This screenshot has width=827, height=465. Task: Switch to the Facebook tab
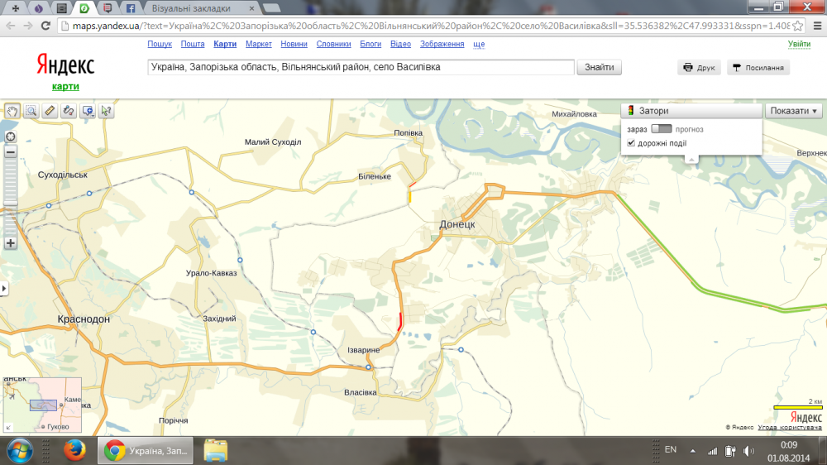131,8
